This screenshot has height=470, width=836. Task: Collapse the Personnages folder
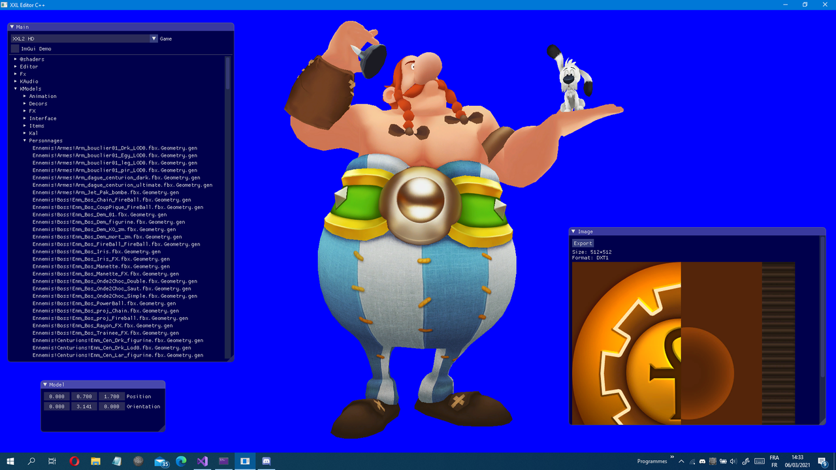click(x=25, y=140)
